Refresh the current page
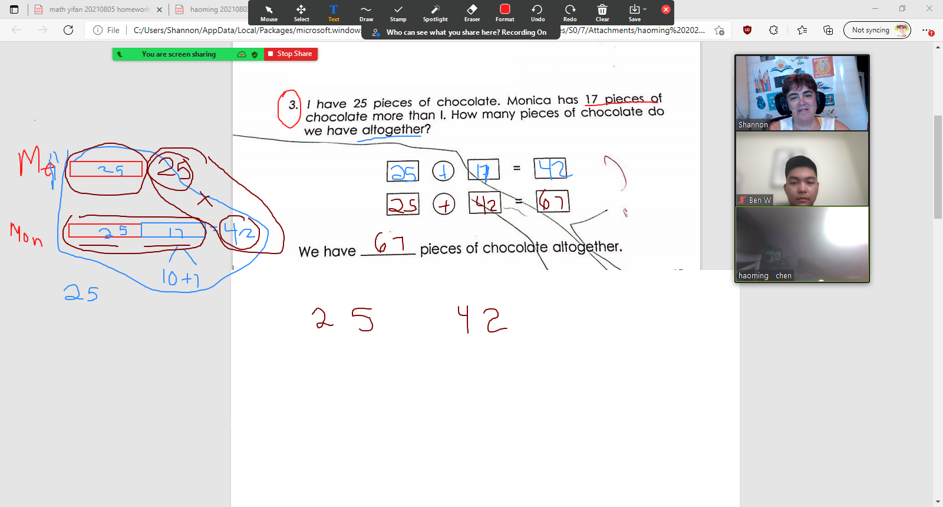 (68, 30)
